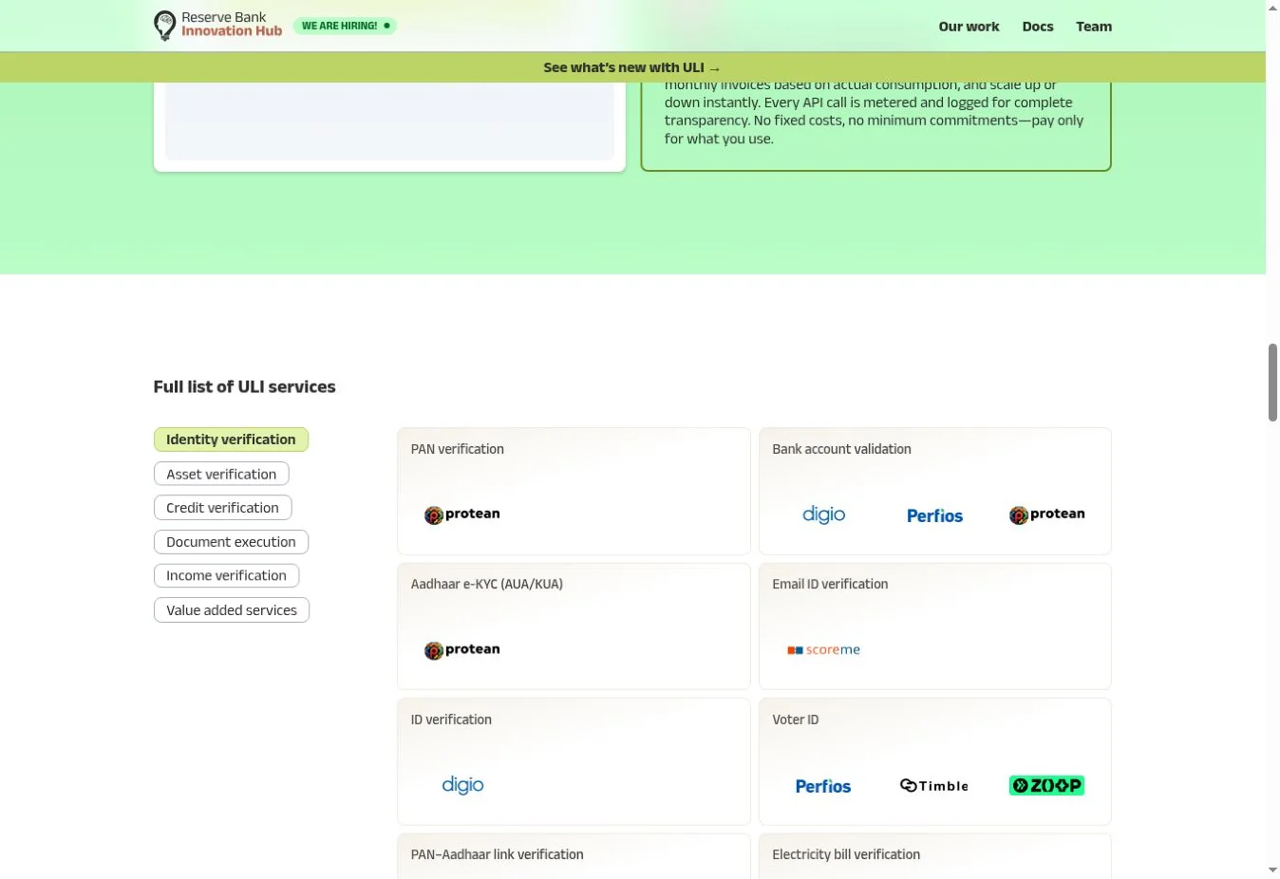Click the Aadhaar e-KYC (AUA/KUA) title
The height and width of the screenshot is (879, 1280).
click(x=486, y=584)
